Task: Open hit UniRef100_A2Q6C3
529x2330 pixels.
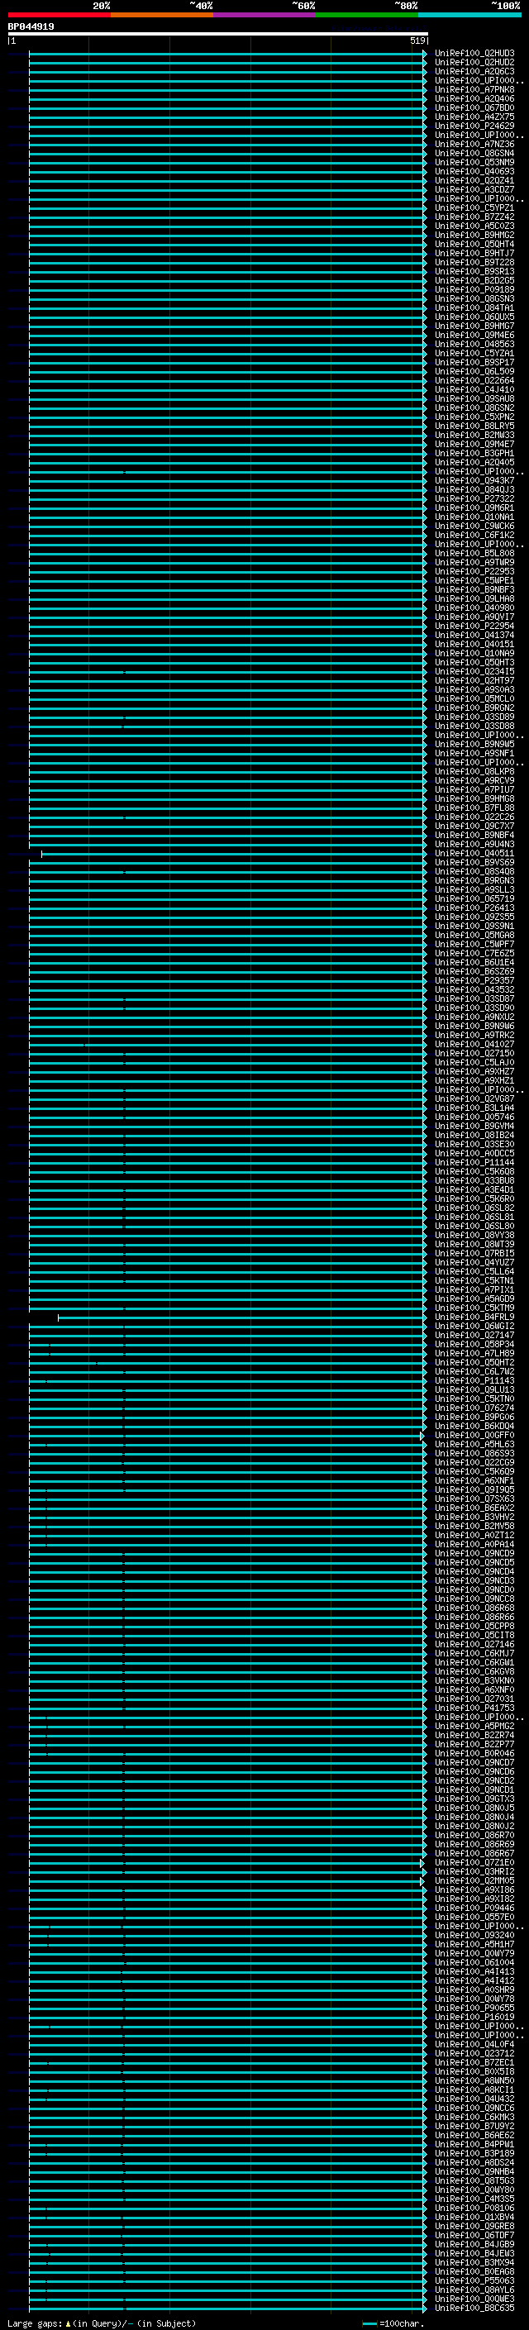Action: click(474, 71)
